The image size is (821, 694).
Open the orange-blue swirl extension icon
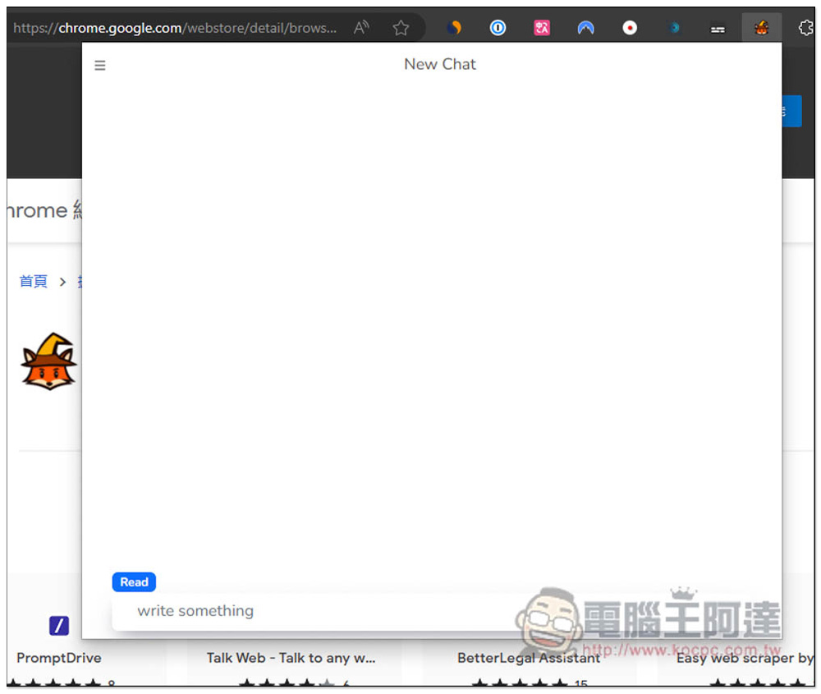[x=454, y=27]
